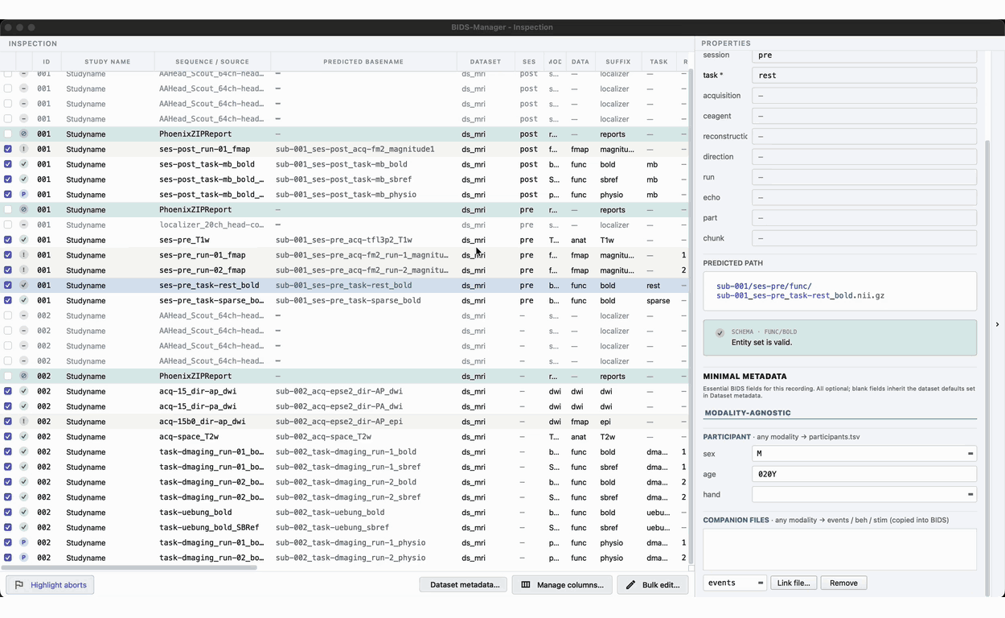Click valid checkmark icon for sub-001_ses-post_task-mb_sbref
This screenshot has width=1005, height=618.
point(24,179)
